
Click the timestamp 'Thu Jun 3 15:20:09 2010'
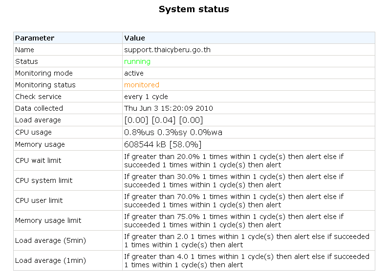tap(169, 108)
